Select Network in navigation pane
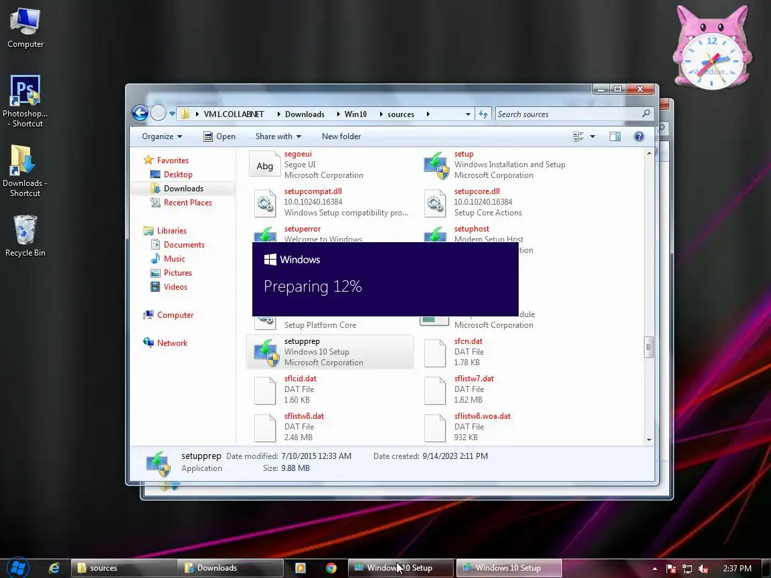 point(165,343)
